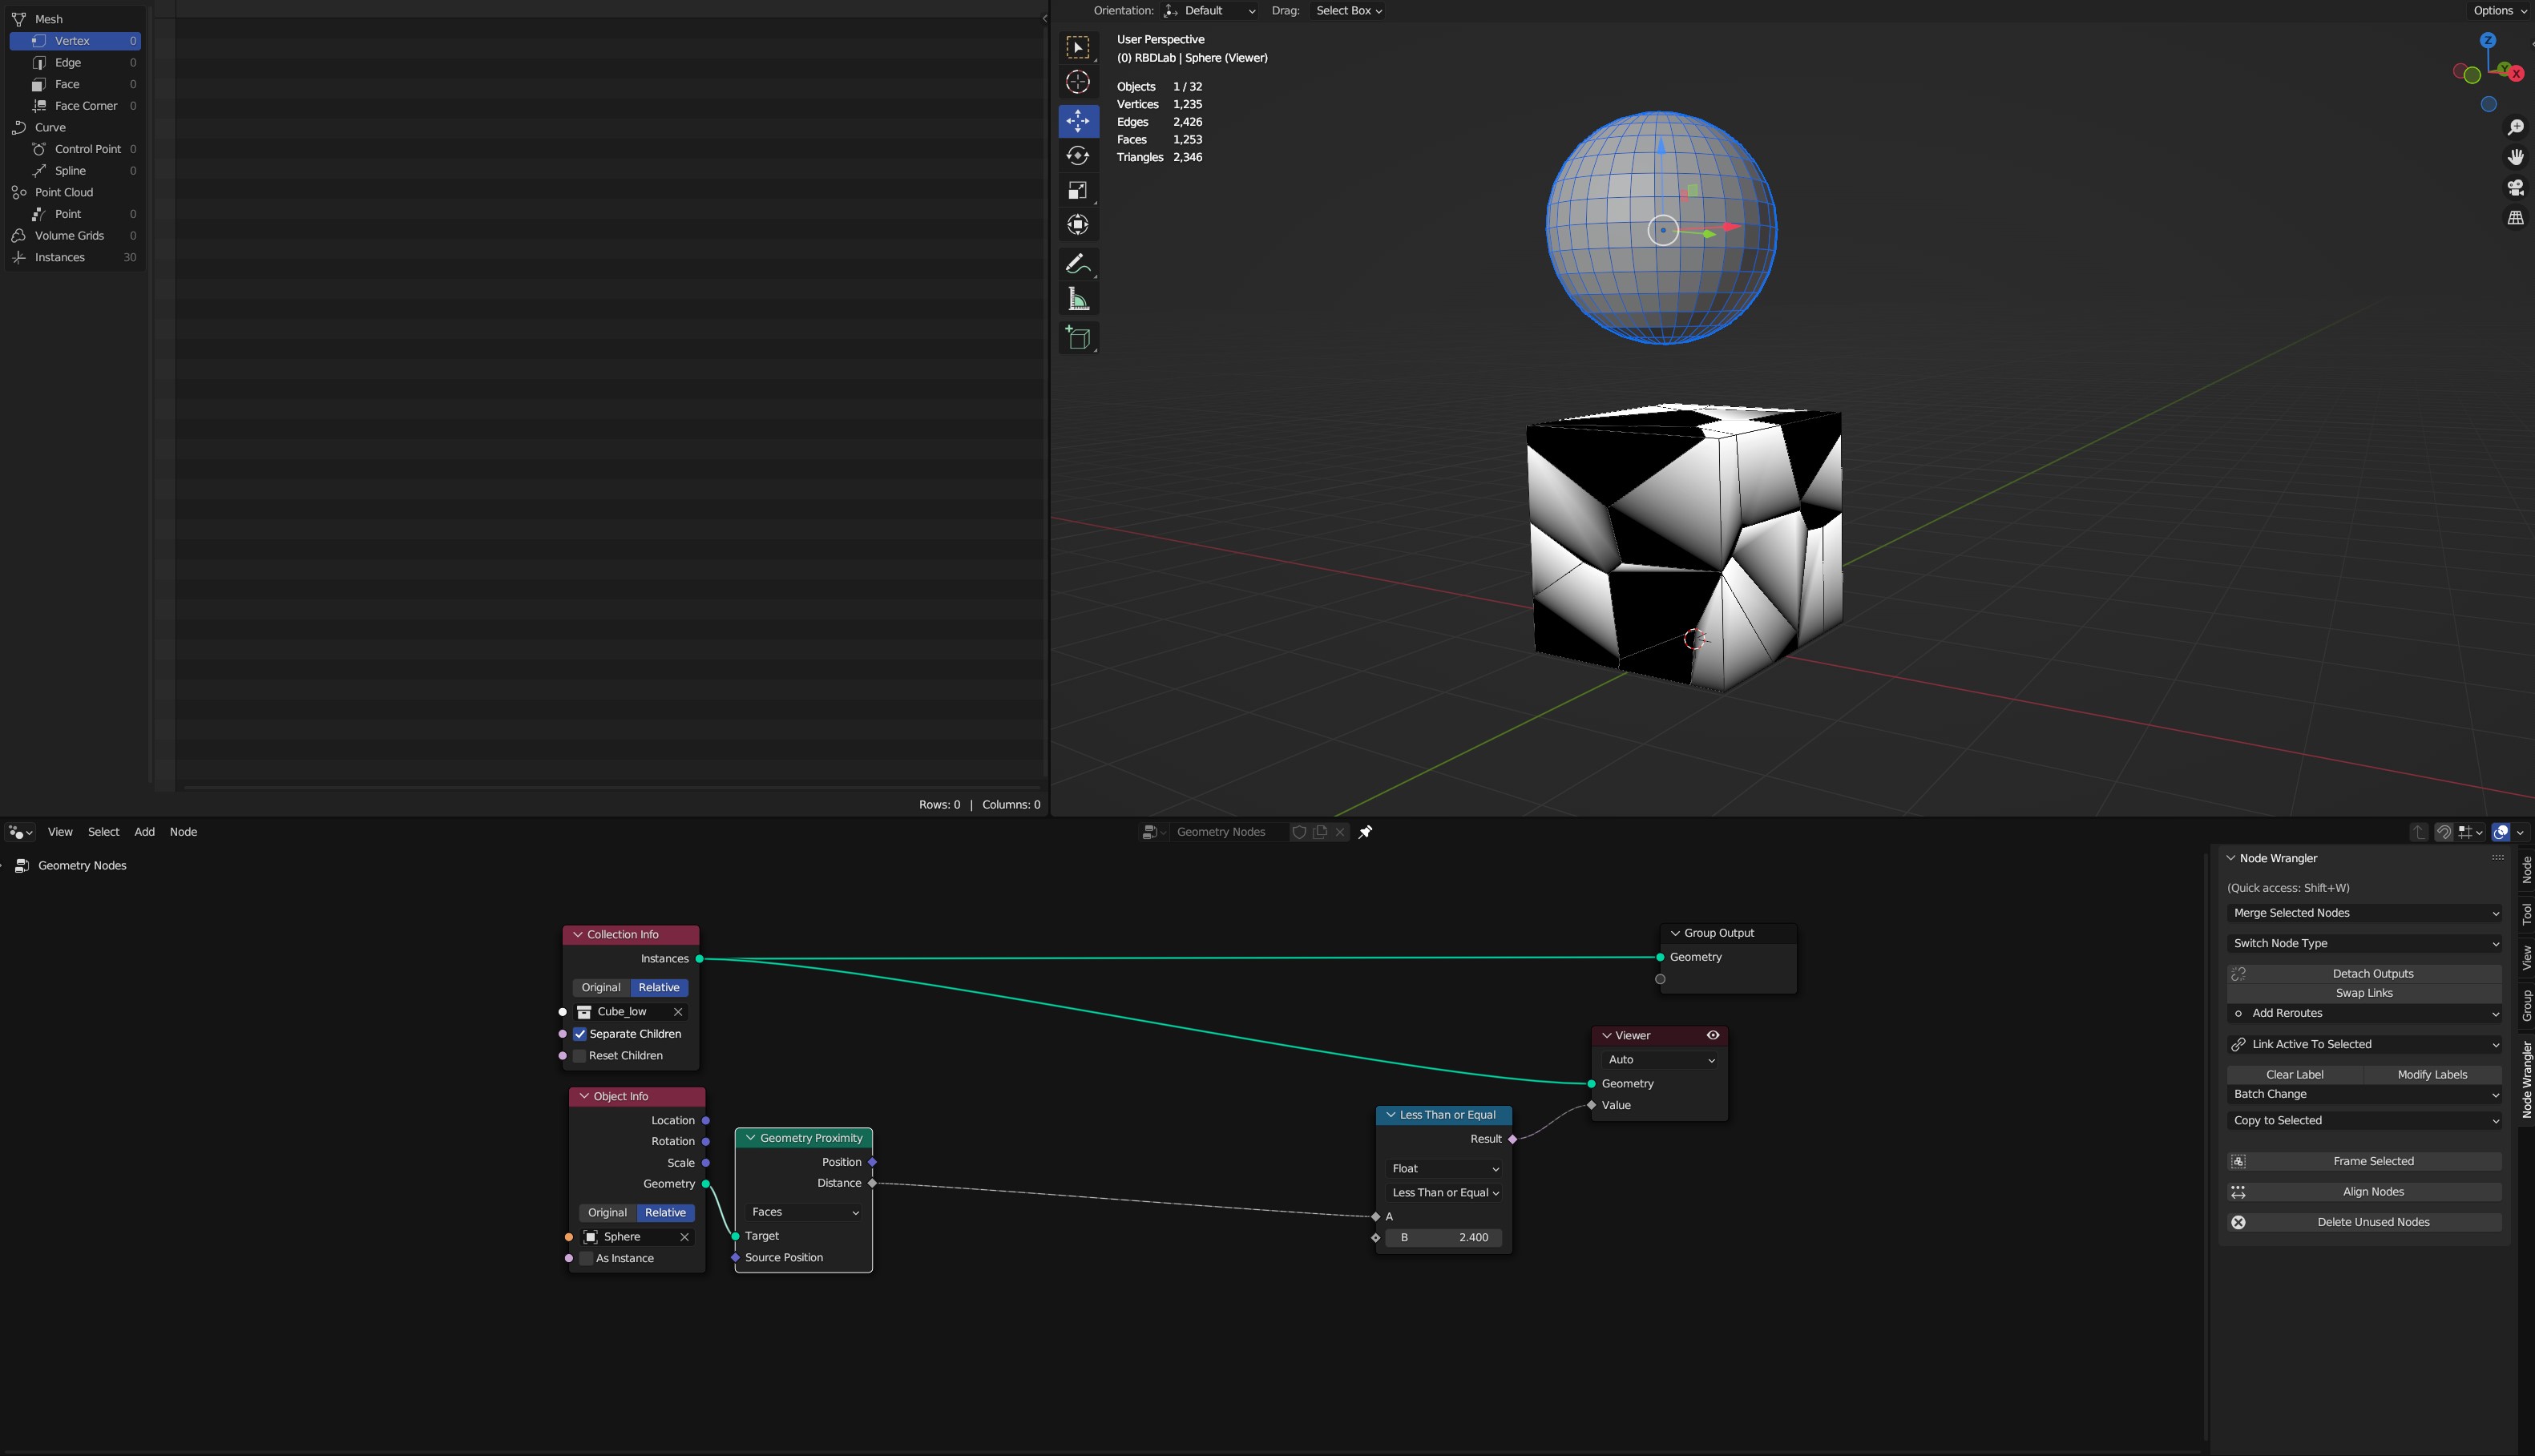Enable the Reset Children checkbox
The image size is (2535, 1456).
coord(580,1056)
